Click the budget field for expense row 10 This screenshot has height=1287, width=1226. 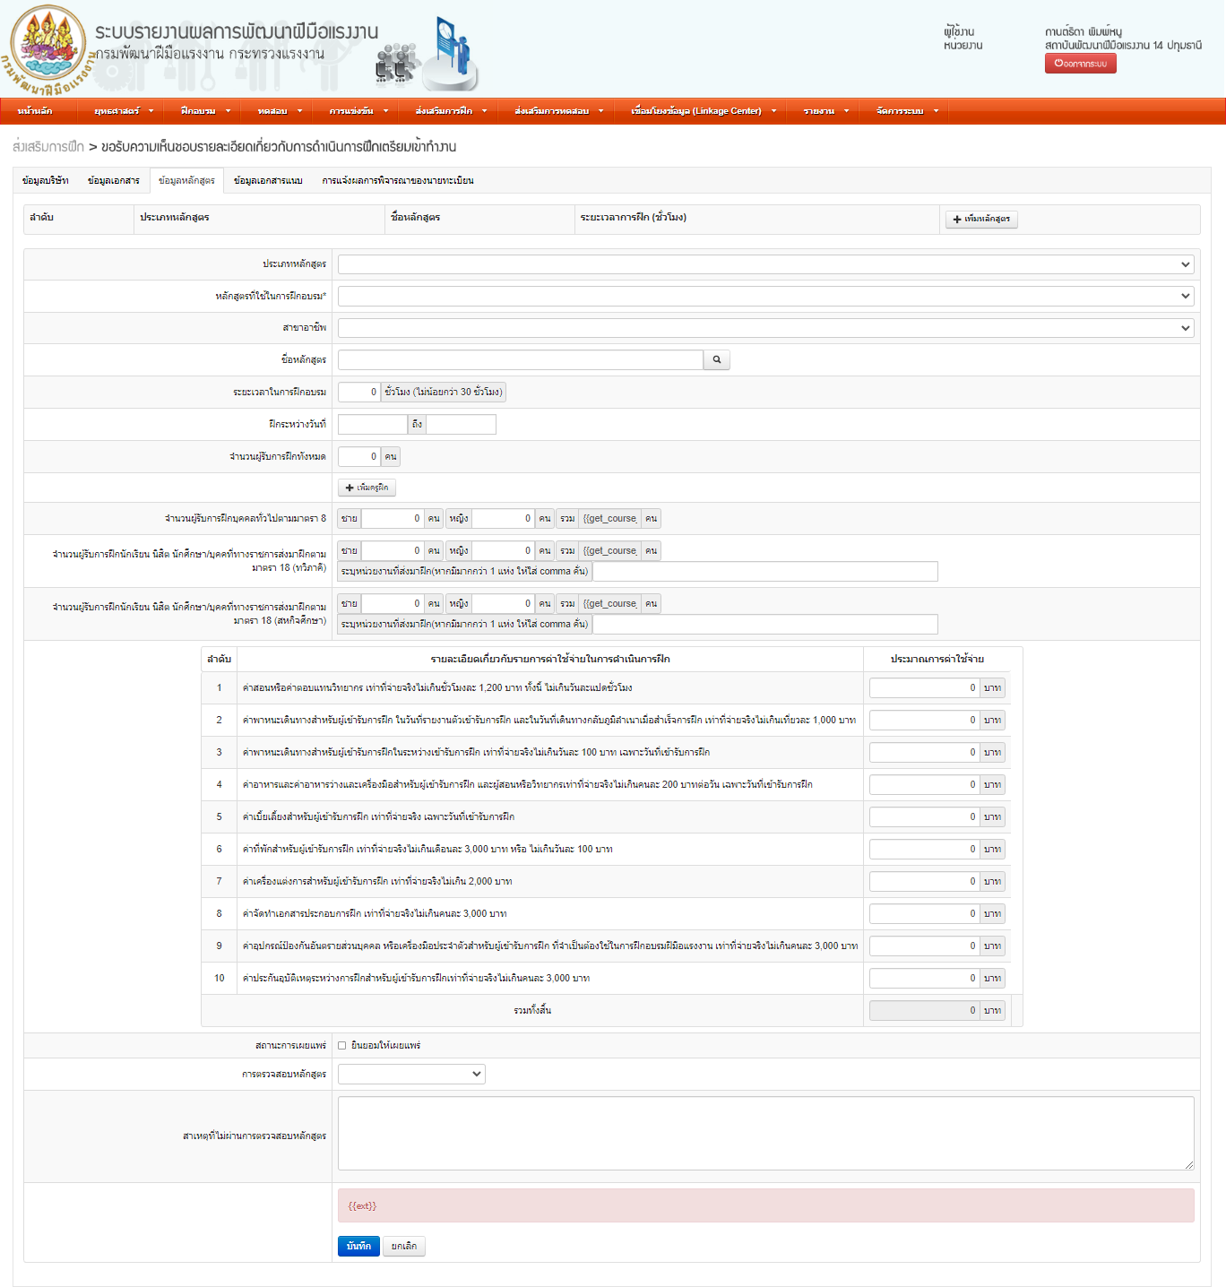click(925, 978)
